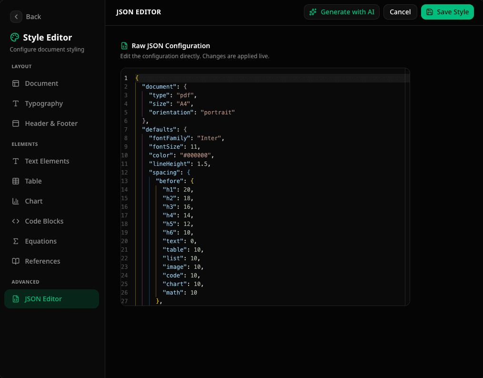Click the Text Elements T icon
Viewport: 483px width, 378px height.
[x=16, y=161]
